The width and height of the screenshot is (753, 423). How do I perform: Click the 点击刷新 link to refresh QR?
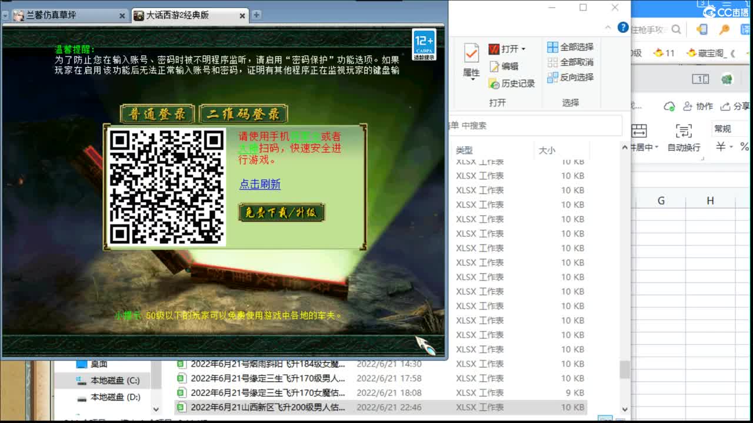260,184
